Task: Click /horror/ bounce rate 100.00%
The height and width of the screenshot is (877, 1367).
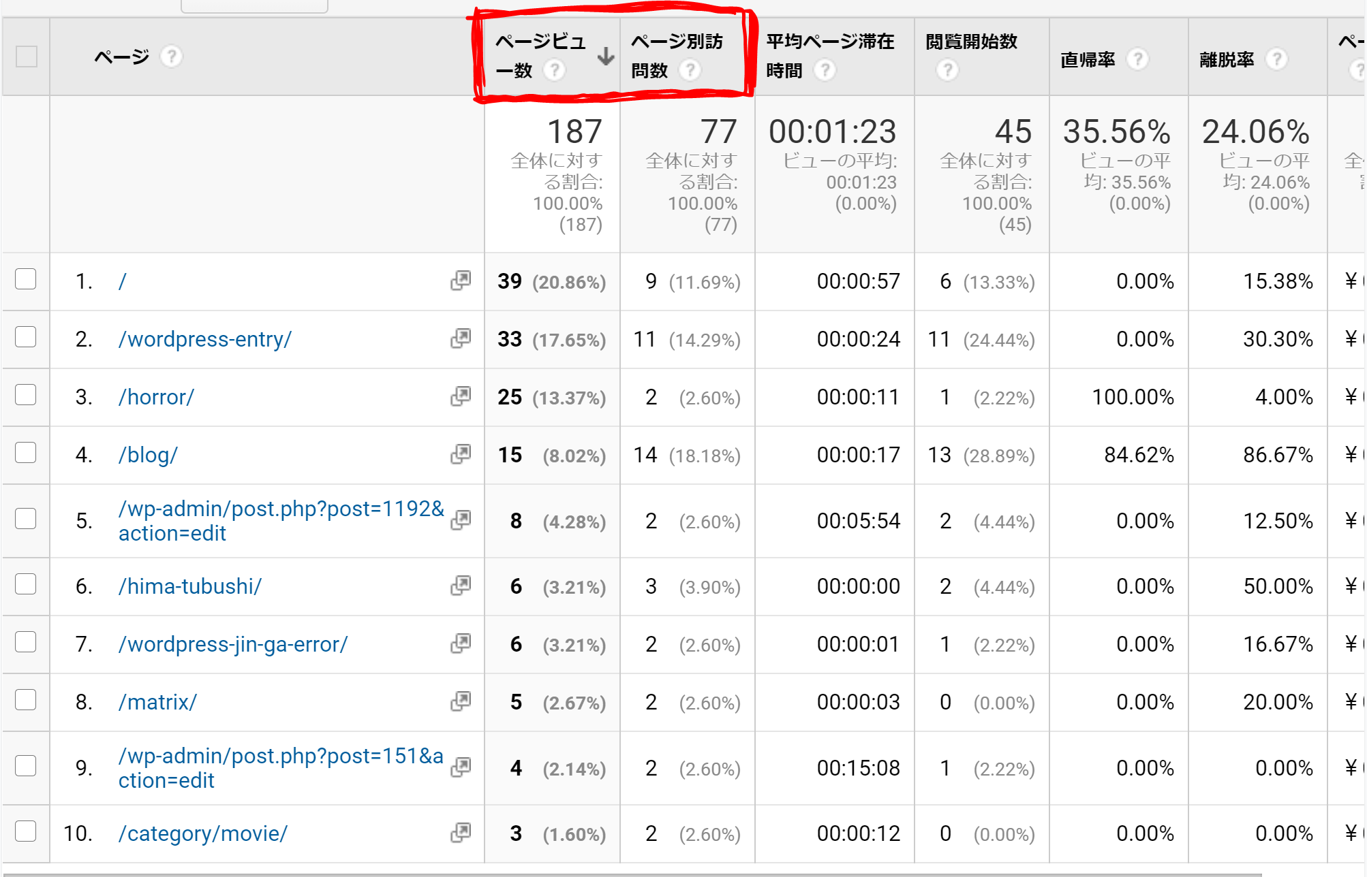Action: (1133, 397)
